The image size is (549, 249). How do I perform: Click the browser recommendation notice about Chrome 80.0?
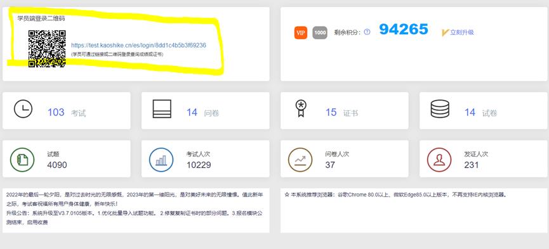tap(395, 195)
